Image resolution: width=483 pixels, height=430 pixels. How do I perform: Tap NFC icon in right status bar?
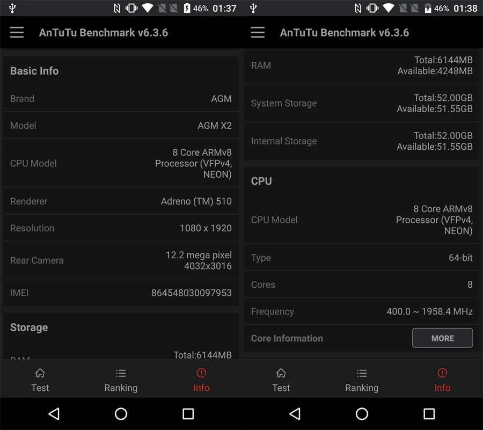pos(357,8)
